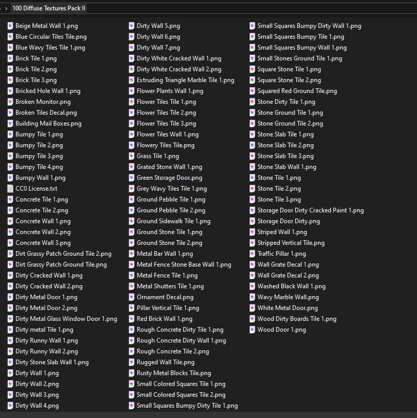Click the icon next to Extruding Triangle Marble Tile 1.png
The width and height of the screenshot is (417, 418).
132,80
